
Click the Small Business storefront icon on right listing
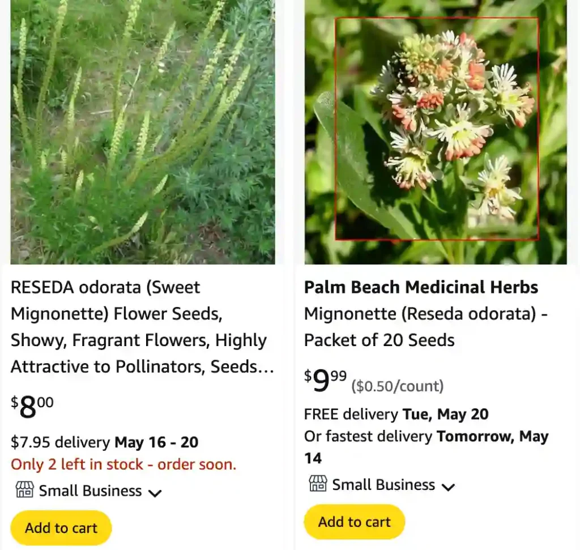point(318,484)
